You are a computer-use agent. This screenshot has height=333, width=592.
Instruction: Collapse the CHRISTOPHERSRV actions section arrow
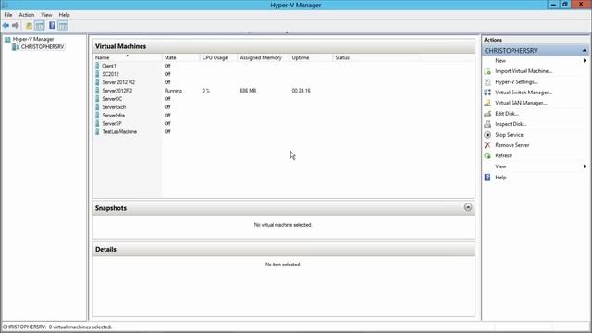tap(584, 51)
